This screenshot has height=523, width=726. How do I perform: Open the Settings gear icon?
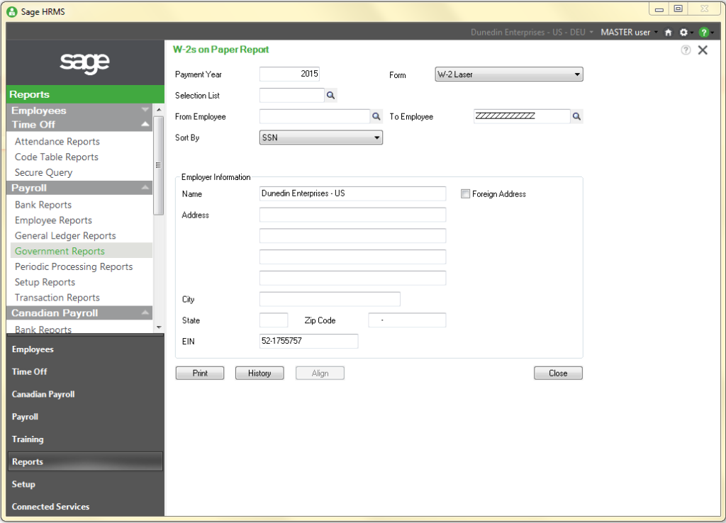(x=683, y=32)
